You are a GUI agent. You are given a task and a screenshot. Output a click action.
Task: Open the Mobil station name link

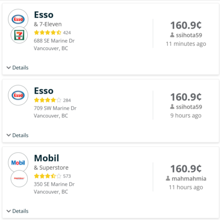click(47, 158)
